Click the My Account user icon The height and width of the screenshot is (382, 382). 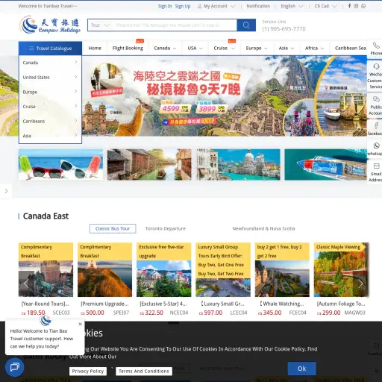(199, 6)
